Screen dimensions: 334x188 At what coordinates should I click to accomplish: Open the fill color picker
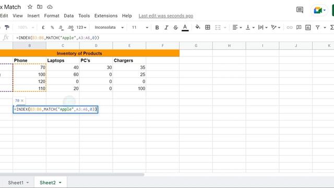[x=198, y=27]
